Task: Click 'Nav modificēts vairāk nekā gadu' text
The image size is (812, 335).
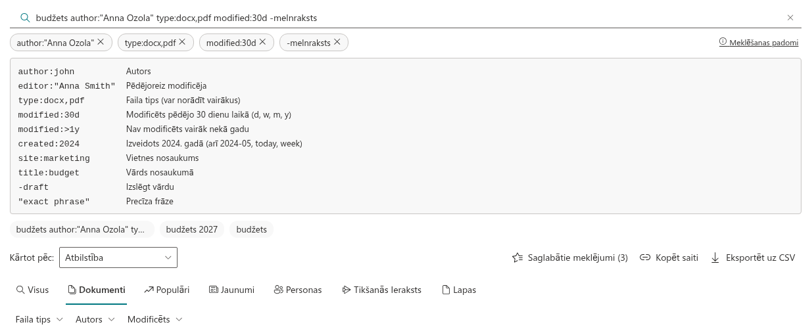Action: pos(187,129)
